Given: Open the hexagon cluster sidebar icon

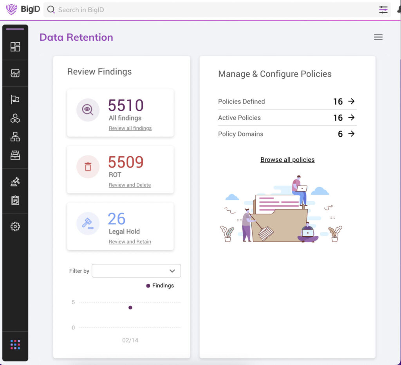Looking at the screenshot, I should (15, 118).
